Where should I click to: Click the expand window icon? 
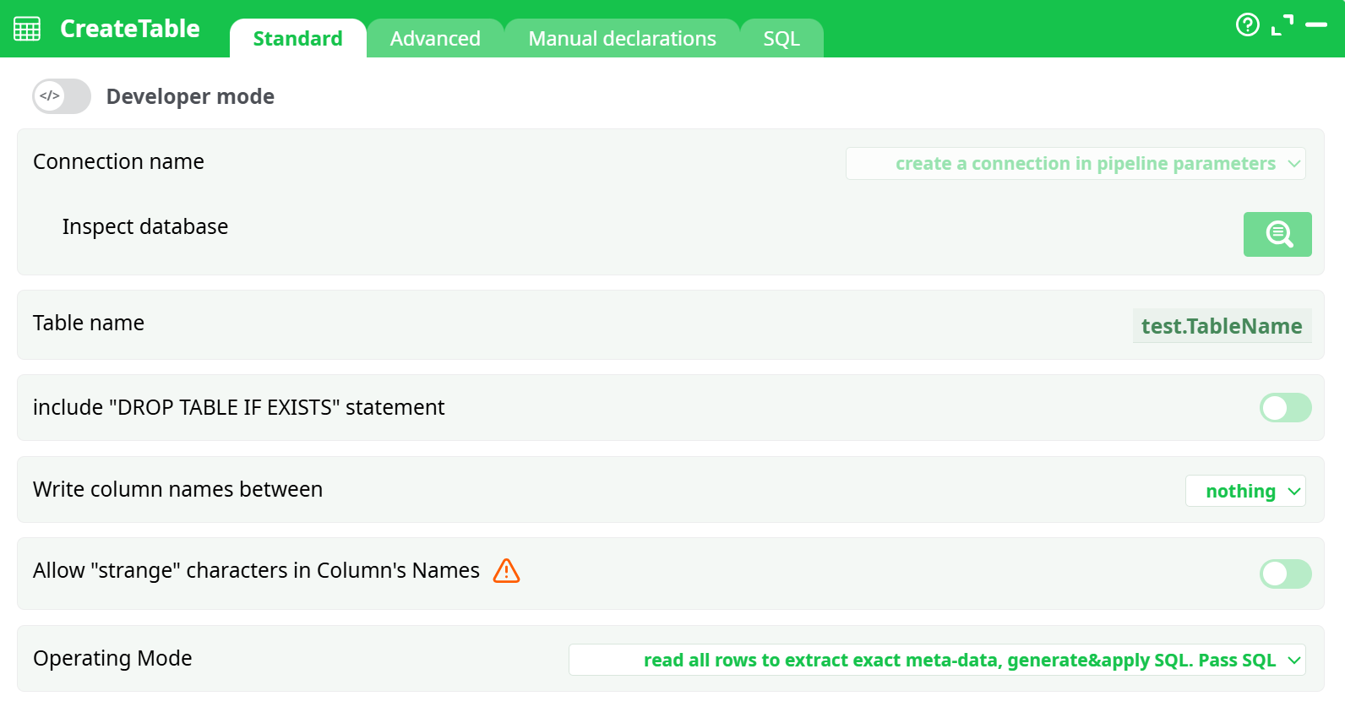1282,25
